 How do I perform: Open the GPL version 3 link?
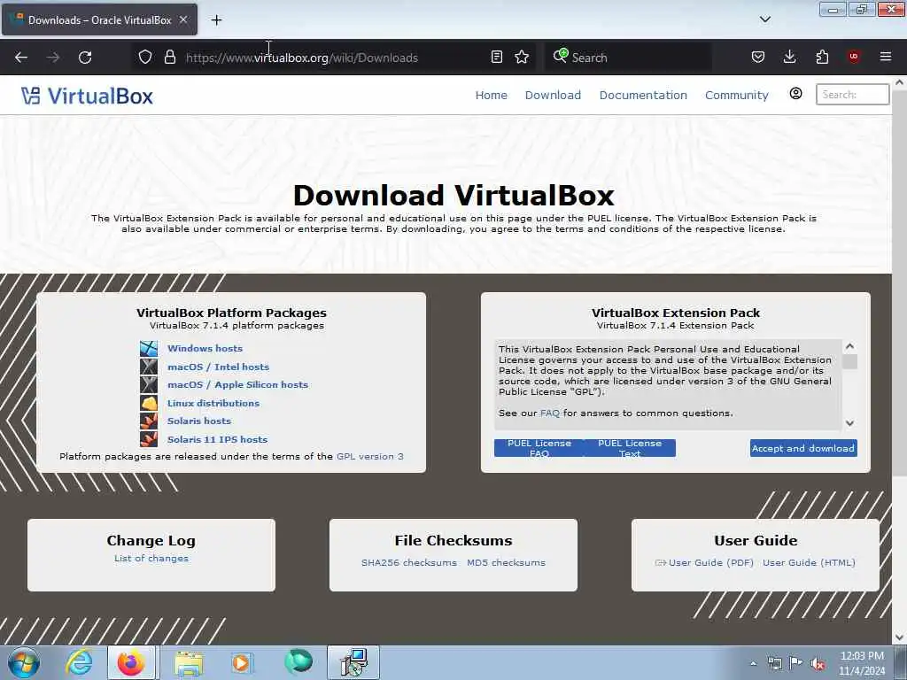pos(370,456)
